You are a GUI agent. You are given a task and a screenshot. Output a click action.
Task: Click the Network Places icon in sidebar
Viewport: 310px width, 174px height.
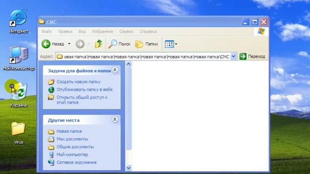tap(51, 162)
